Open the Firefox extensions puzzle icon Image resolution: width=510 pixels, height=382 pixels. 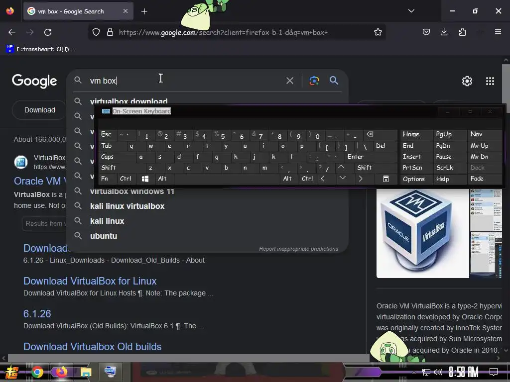(462, 32)
